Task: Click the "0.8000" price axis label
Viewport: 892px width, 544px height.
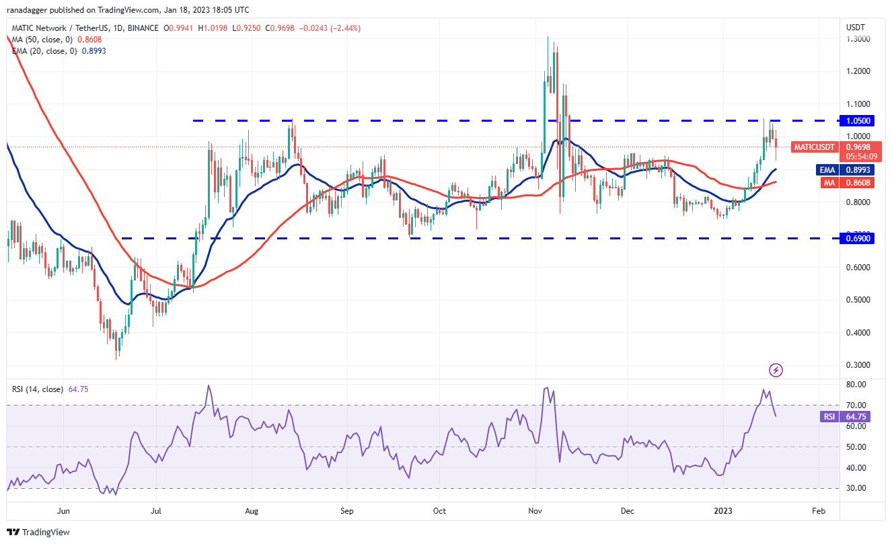Action: click(x=858, y=202)
